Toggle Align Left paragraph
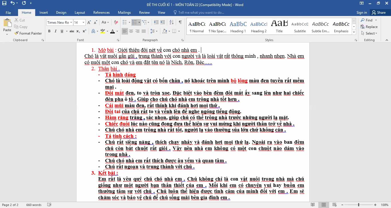The height and width of the screenshot is (208, 391). [x=125, y=31]
